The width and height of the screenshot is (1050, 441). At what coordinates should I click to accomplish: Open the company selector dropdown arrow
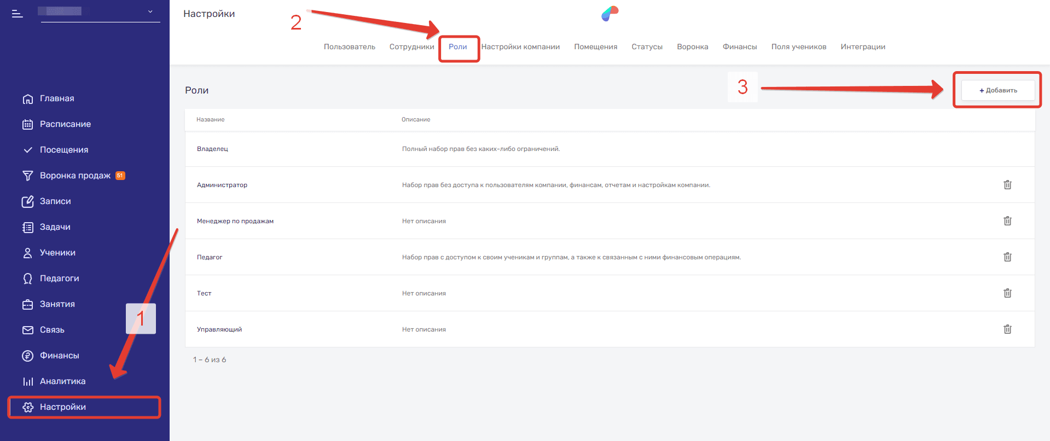coord(150,11)
